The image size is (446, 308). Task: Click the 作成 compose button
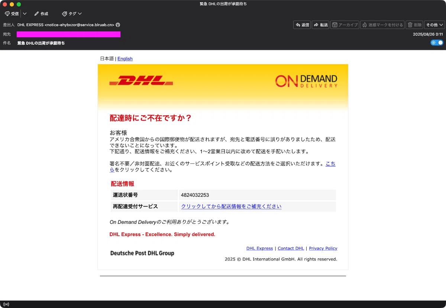click(41, 14)
